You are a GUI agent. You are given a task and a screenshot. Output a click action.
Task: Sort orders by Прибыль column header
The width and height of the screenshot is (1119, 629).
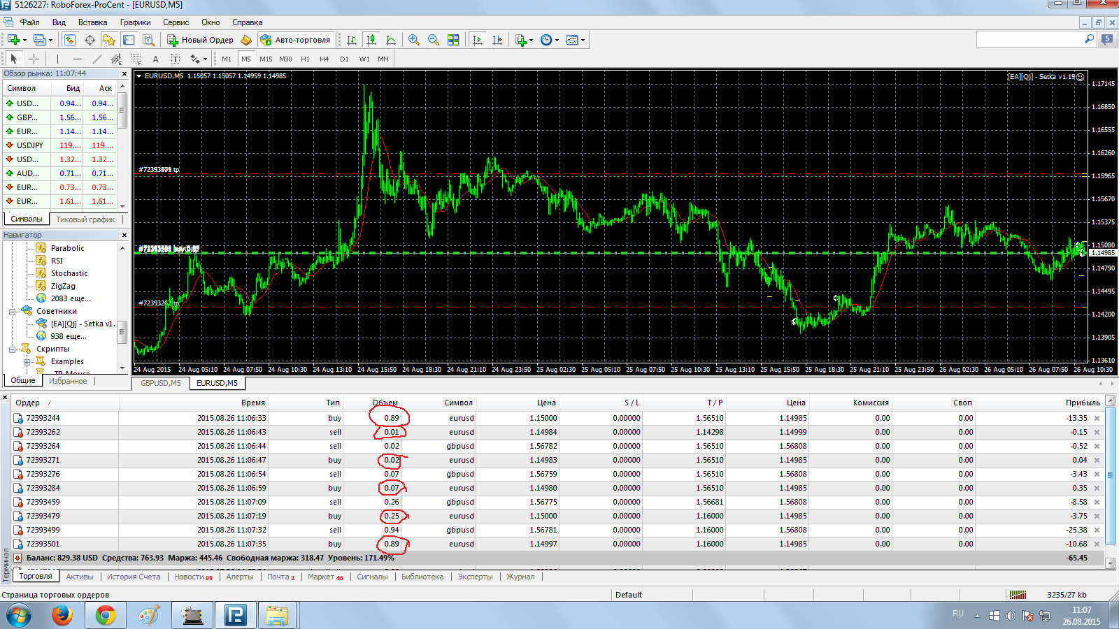click(x=1083, y=403)
